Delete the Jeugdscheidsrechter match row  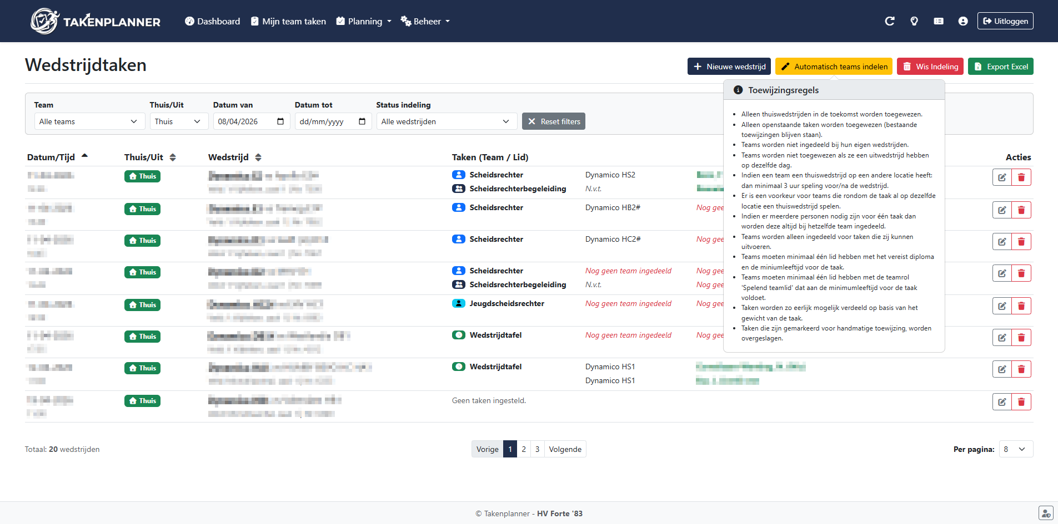(1021, 306)
